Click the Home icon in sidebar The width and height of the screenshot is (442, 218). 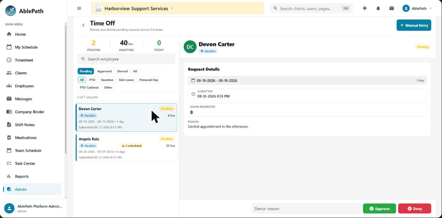tap(9, 34)
